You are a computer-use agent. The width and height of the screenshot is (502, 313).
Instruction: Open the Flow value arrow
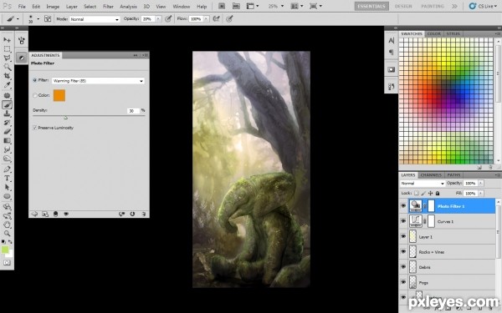(x=206, y=19)
